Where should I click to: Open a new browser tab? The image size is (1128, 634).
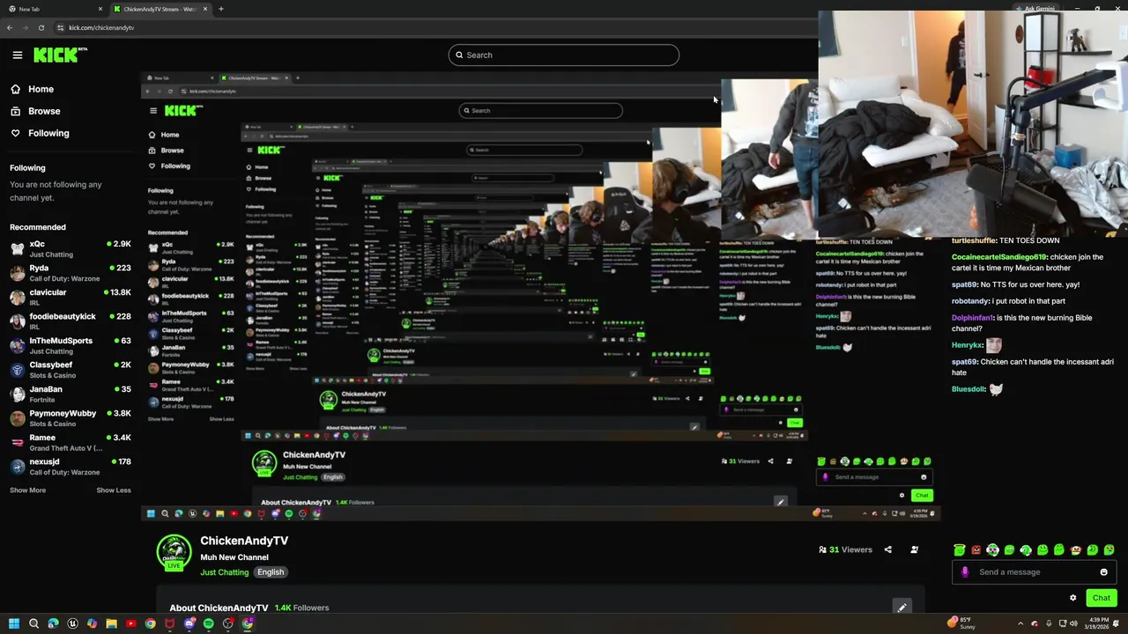click(x=220, y=9)
